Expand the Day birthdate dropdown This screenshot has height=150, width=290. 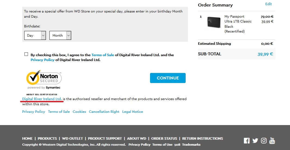coord(35,36)
